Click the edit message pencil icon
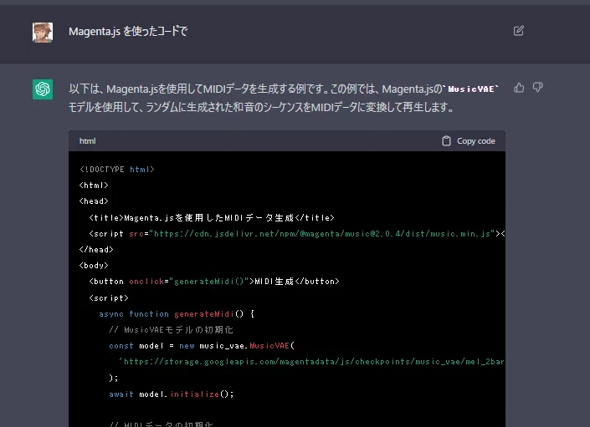The width and height of the screenshot is (590, 427). click(519, 31)
